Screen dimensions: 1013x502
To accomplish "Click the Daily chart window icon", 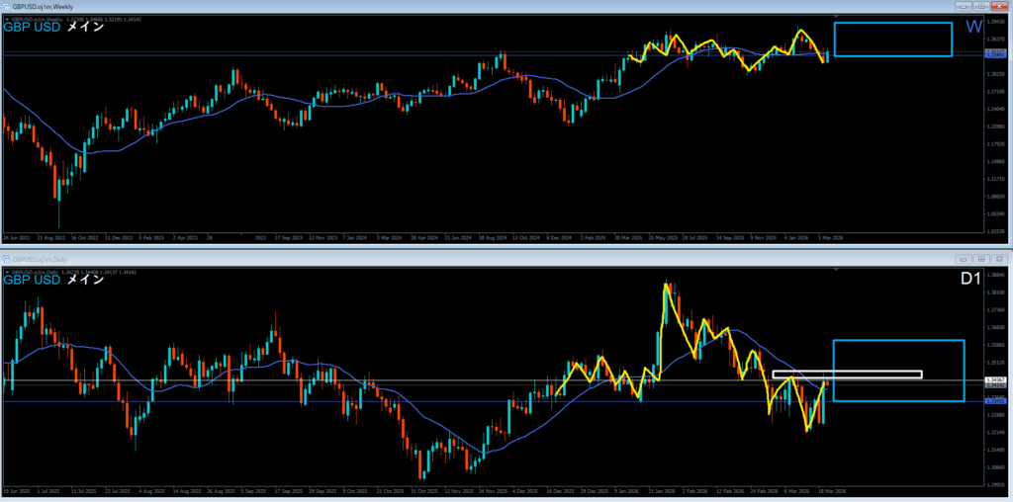I will pos(8,258).
